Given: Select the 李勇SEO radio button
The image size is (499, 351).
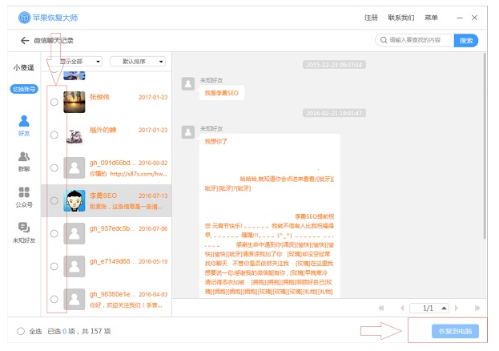Looking at the screenshot, I should pos(54,200).
